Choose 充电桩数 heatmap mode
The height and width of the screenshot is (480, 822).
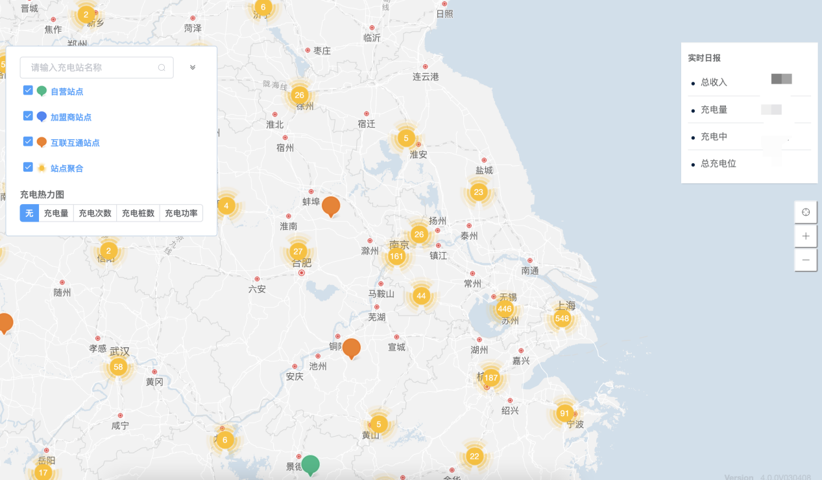[x=138, y=213]
